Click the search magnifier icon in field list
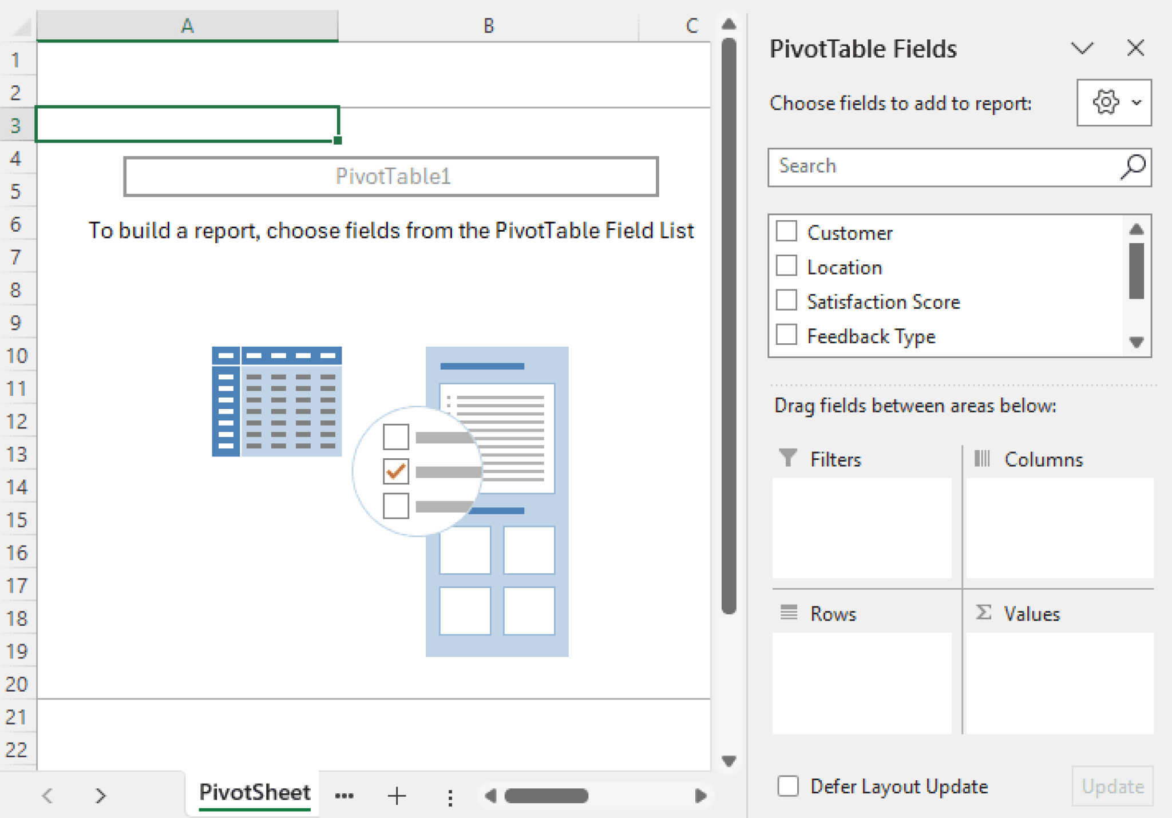The width and height of the screenshot is (1172, 818). click(x=1133, y=167)
